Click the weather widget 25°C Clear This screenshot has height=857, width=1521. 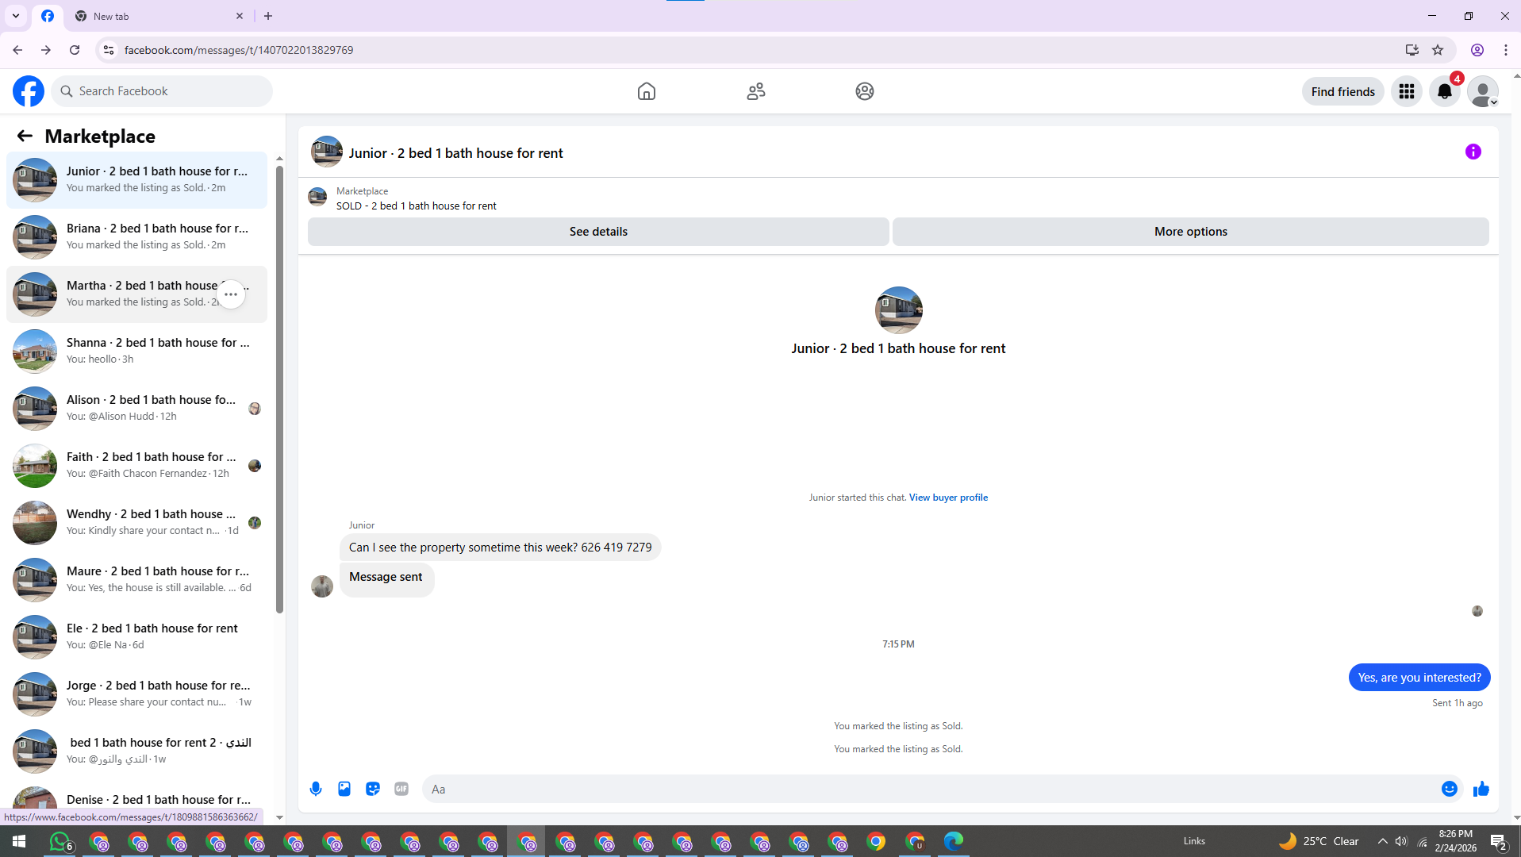coord(1319,841)
